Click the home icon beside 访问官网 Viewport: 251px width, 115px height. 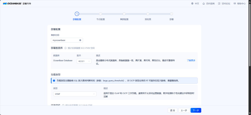click(x=204, y=3)
